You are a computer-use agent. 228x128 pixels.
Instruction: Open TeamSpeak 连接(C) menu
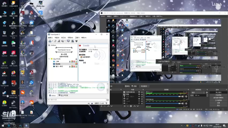(50, 38)
